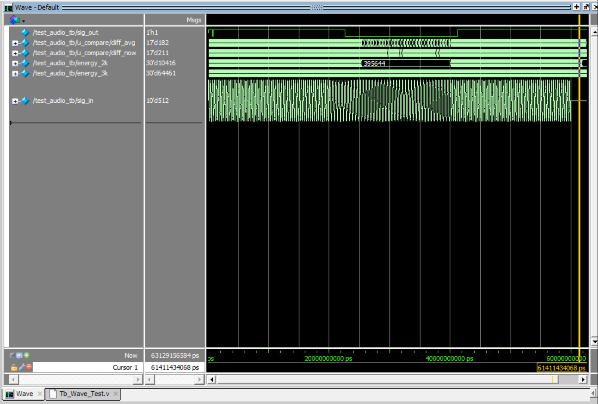Viewport: 598px width, 404px height.
Task: Click the sig_out signal diamond icon
Action: click(x=25, y=33)
